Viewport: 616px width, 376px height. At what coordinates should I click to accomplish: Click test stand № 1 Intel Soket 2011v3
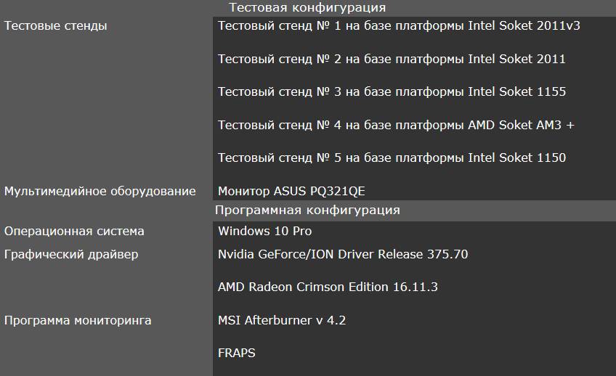399,26
